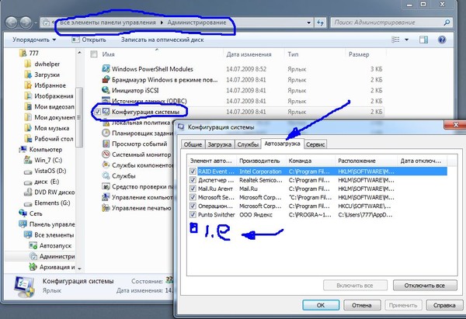
Task: Toggle the preview pane icon
Action: [423, 40]
